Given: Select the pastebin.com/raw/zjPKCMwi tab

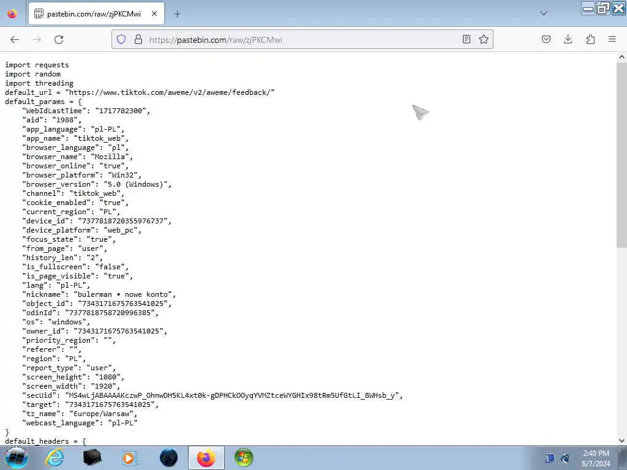Looking at the screenshot, I should 96,13.
